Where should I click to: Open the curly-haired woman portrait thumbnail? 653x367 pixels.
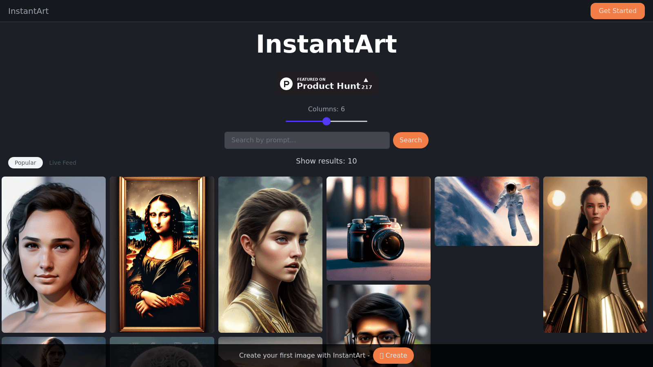pyautogui.click(x=54, y=254)
